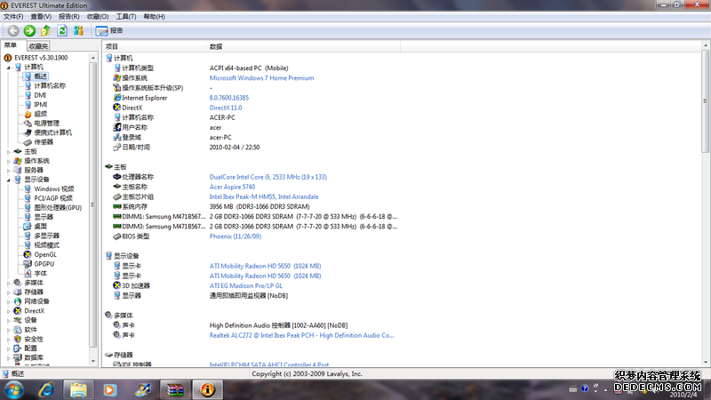Select 超频 overclock tree item
Screen dimensions: 711x400
(40, 114)
